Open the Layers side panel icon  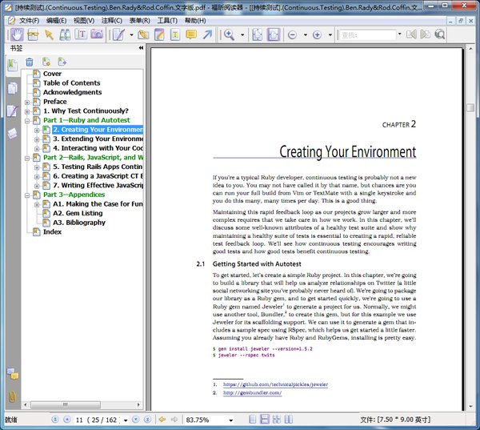[x=12, y=134]
